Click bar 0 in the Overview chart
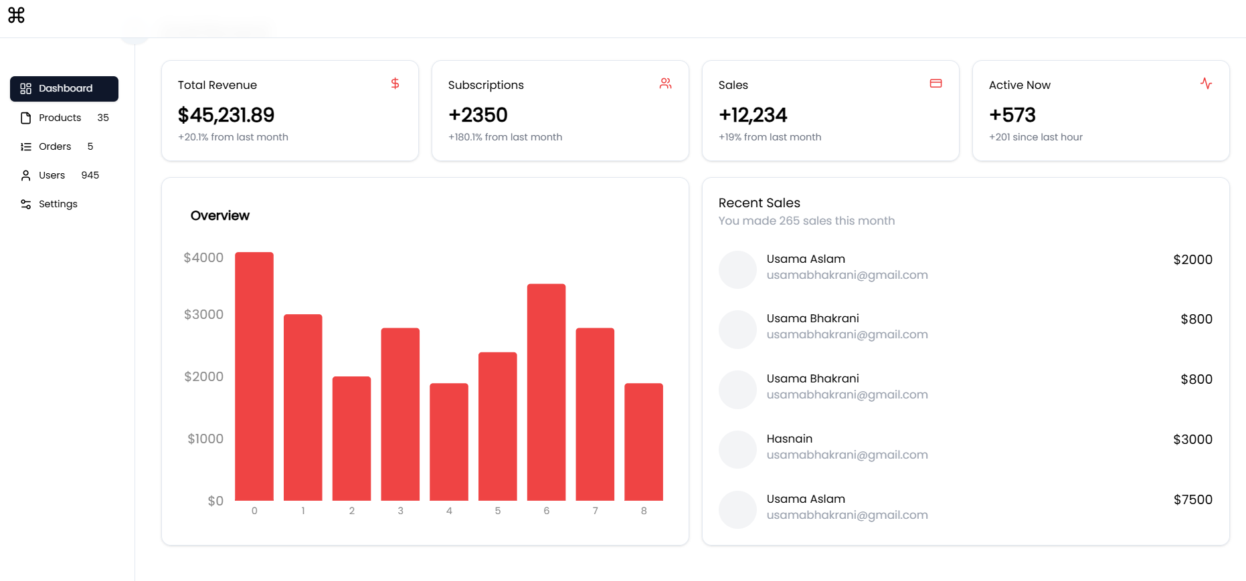 coord(254,376)
